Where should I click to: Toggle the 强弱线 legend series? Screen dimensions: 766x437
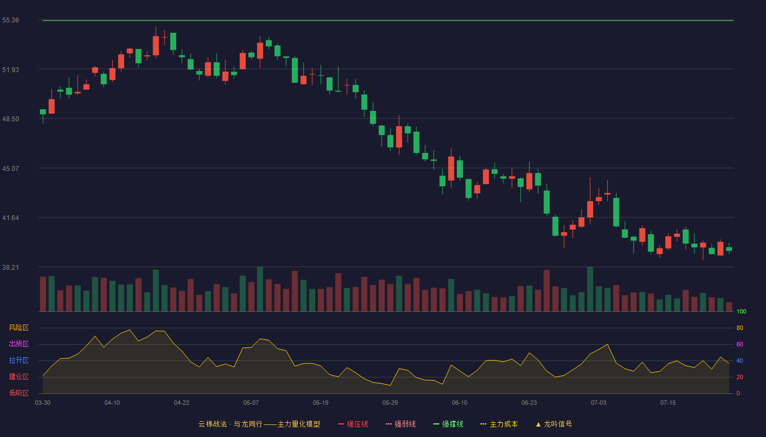401,424
